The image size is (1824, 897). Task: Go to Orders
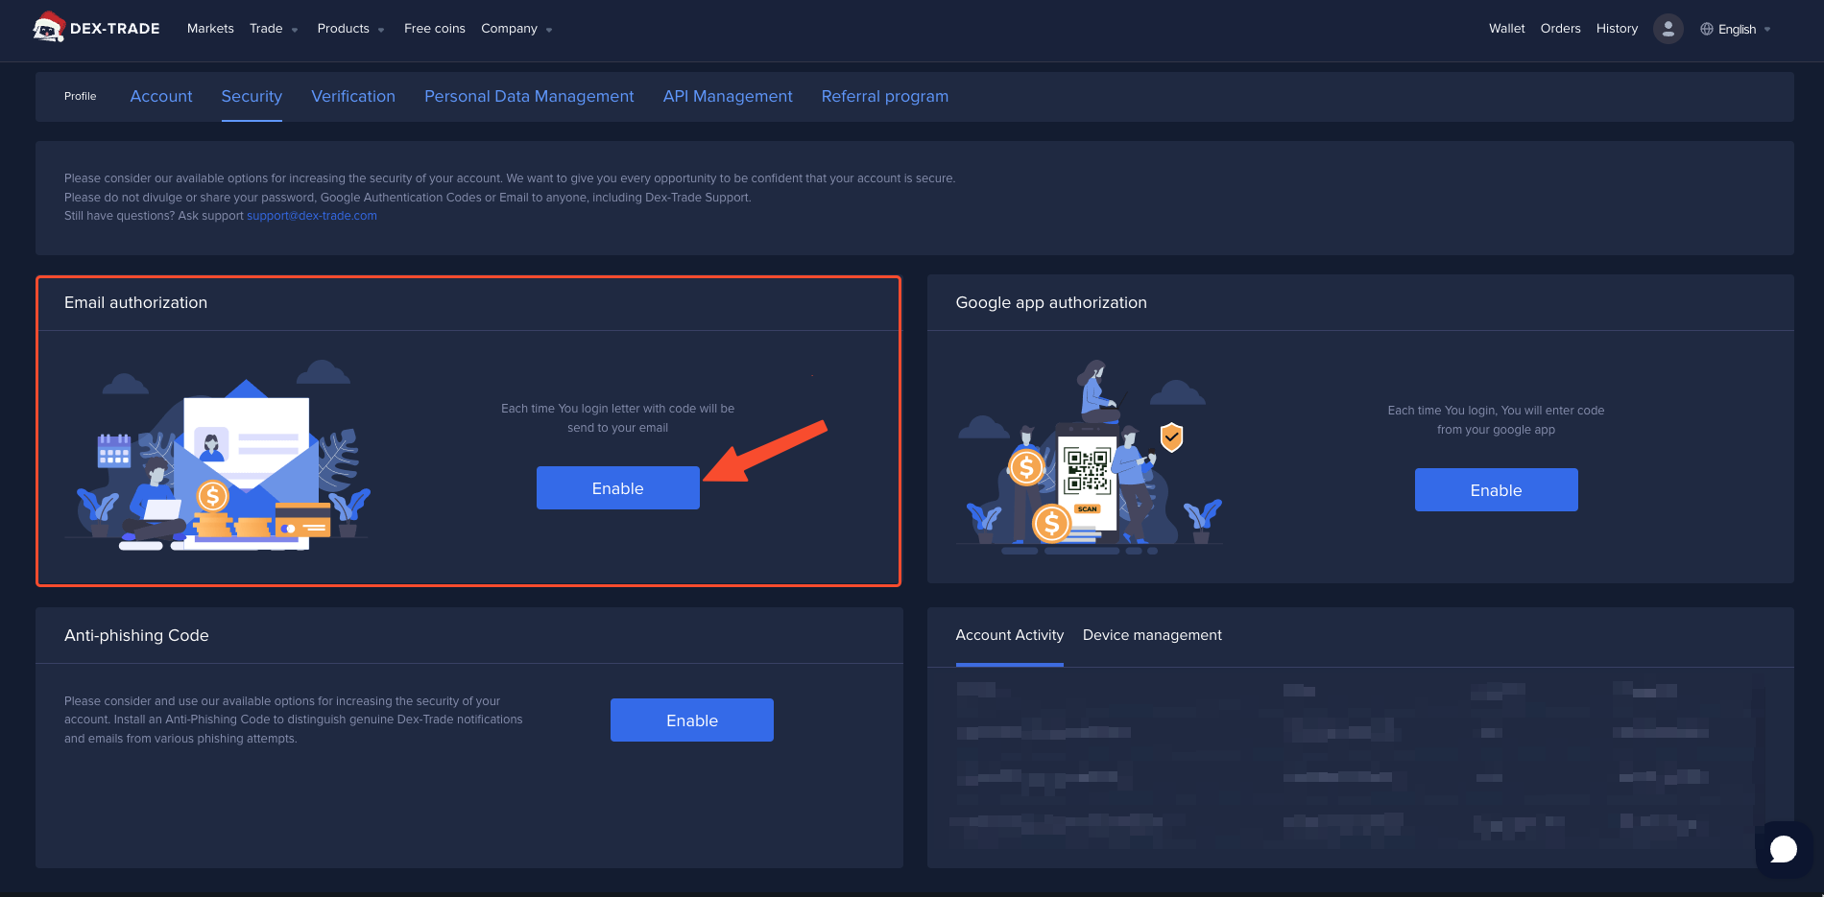pyautogui.click(x=1561, y=29)
